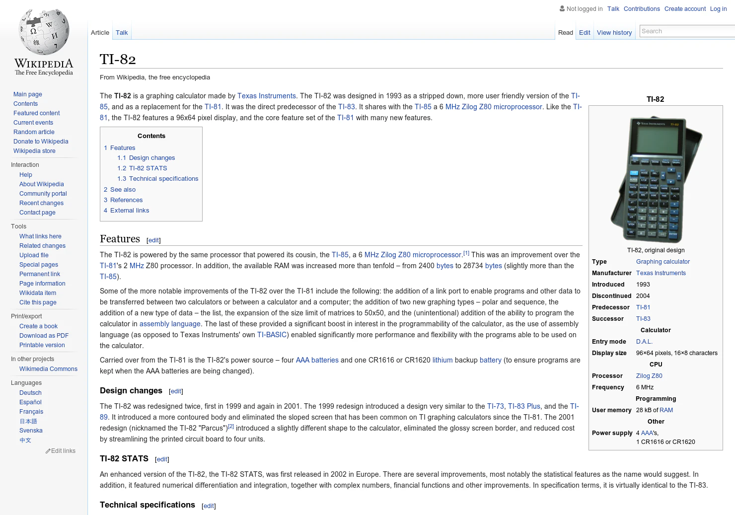Screen dimensions: 735x515
Task: Open Help in sidebar
Action: [26, 175]
